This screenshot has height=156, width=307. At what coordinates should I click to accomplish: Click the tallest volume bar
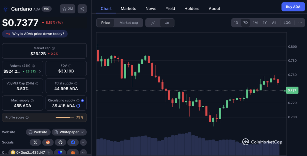(x=189, y=144)
